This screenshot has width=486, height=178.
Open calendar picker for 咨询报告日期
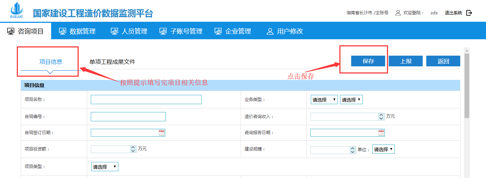click(x=381, y=133)
